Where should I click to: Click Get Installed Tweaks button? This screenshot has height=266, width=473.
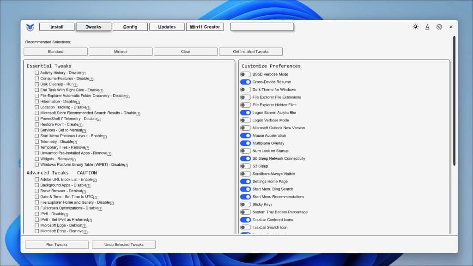click(251, 52)
